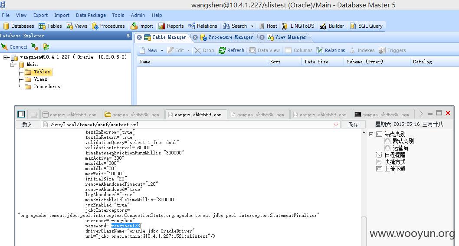The width and height of the screenshot is (459, 246).
Task: Switch to the View Manager tab
Action: [291, 37]
